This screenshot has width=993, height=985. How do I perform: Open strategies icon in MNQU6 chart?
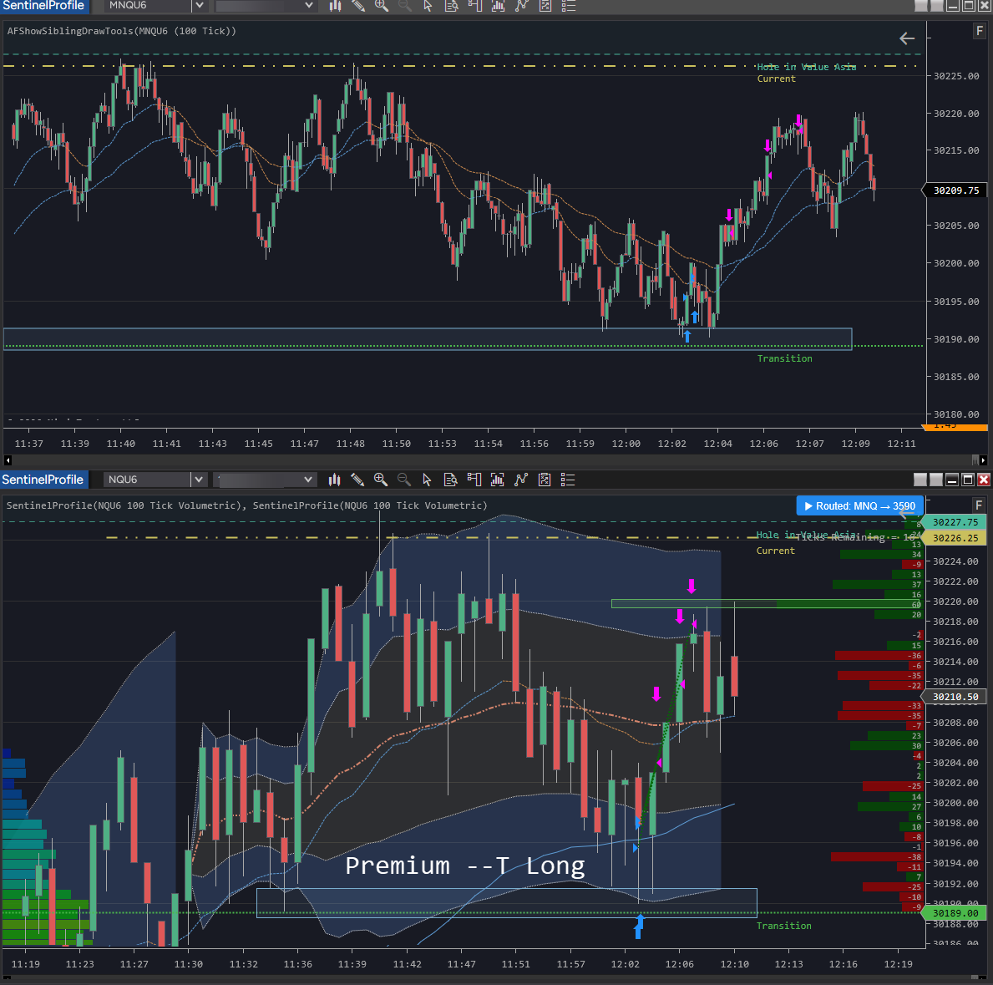pyautogui.click(x=545, y=6)
